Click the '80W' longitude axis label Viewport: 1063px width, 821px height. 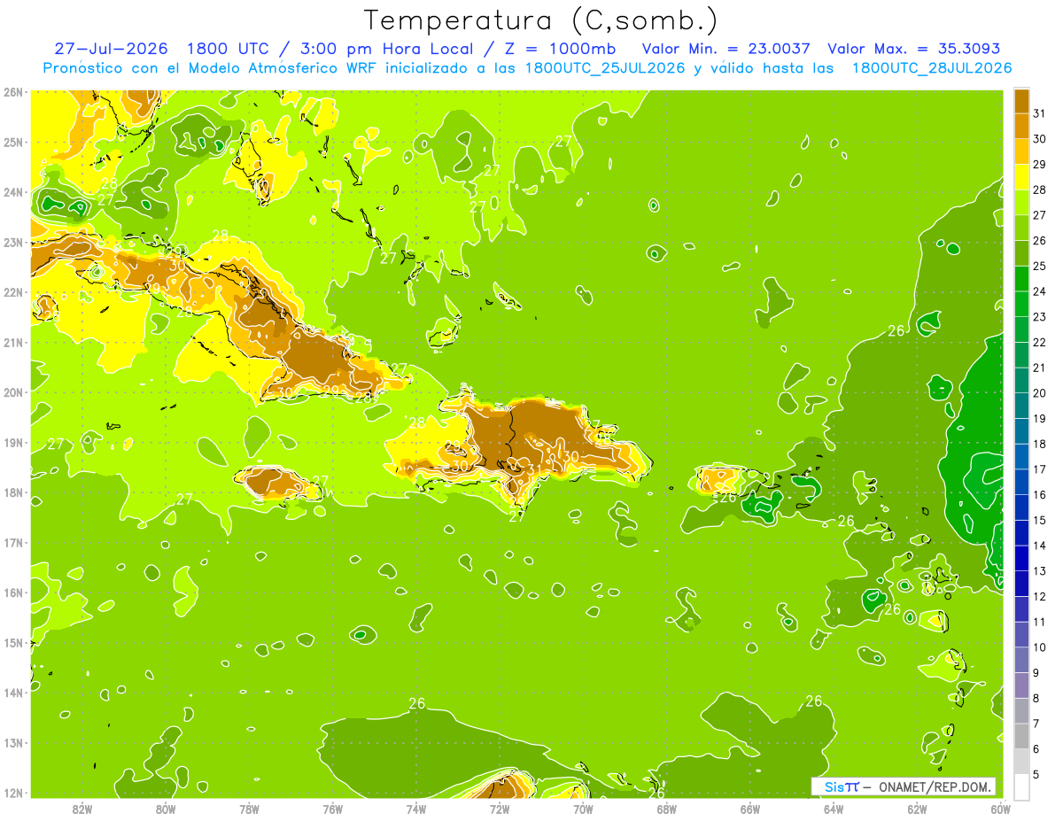pyautogui.click(x=165, y=809)
